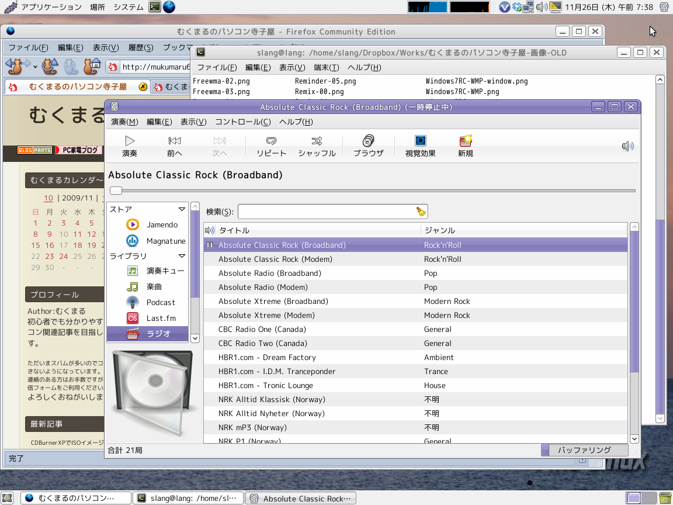Select NRK Alltid Klassisk (Norway) station
The image size is (673, 505).
click(x=415, y=399)
